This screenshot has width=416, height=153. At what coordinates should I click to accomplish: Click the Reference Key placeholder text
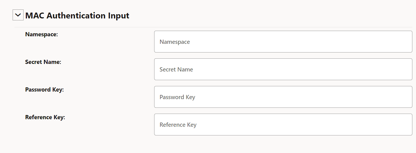[178, 125]
